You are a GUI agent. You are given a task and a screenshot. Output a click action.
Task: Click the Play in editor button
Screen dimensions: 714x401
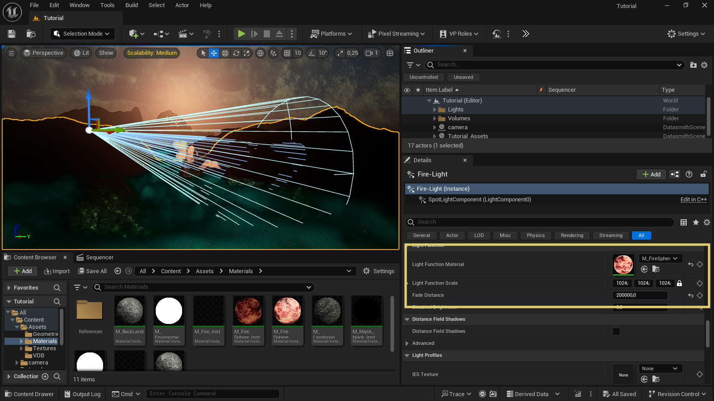tap(241, 34)
